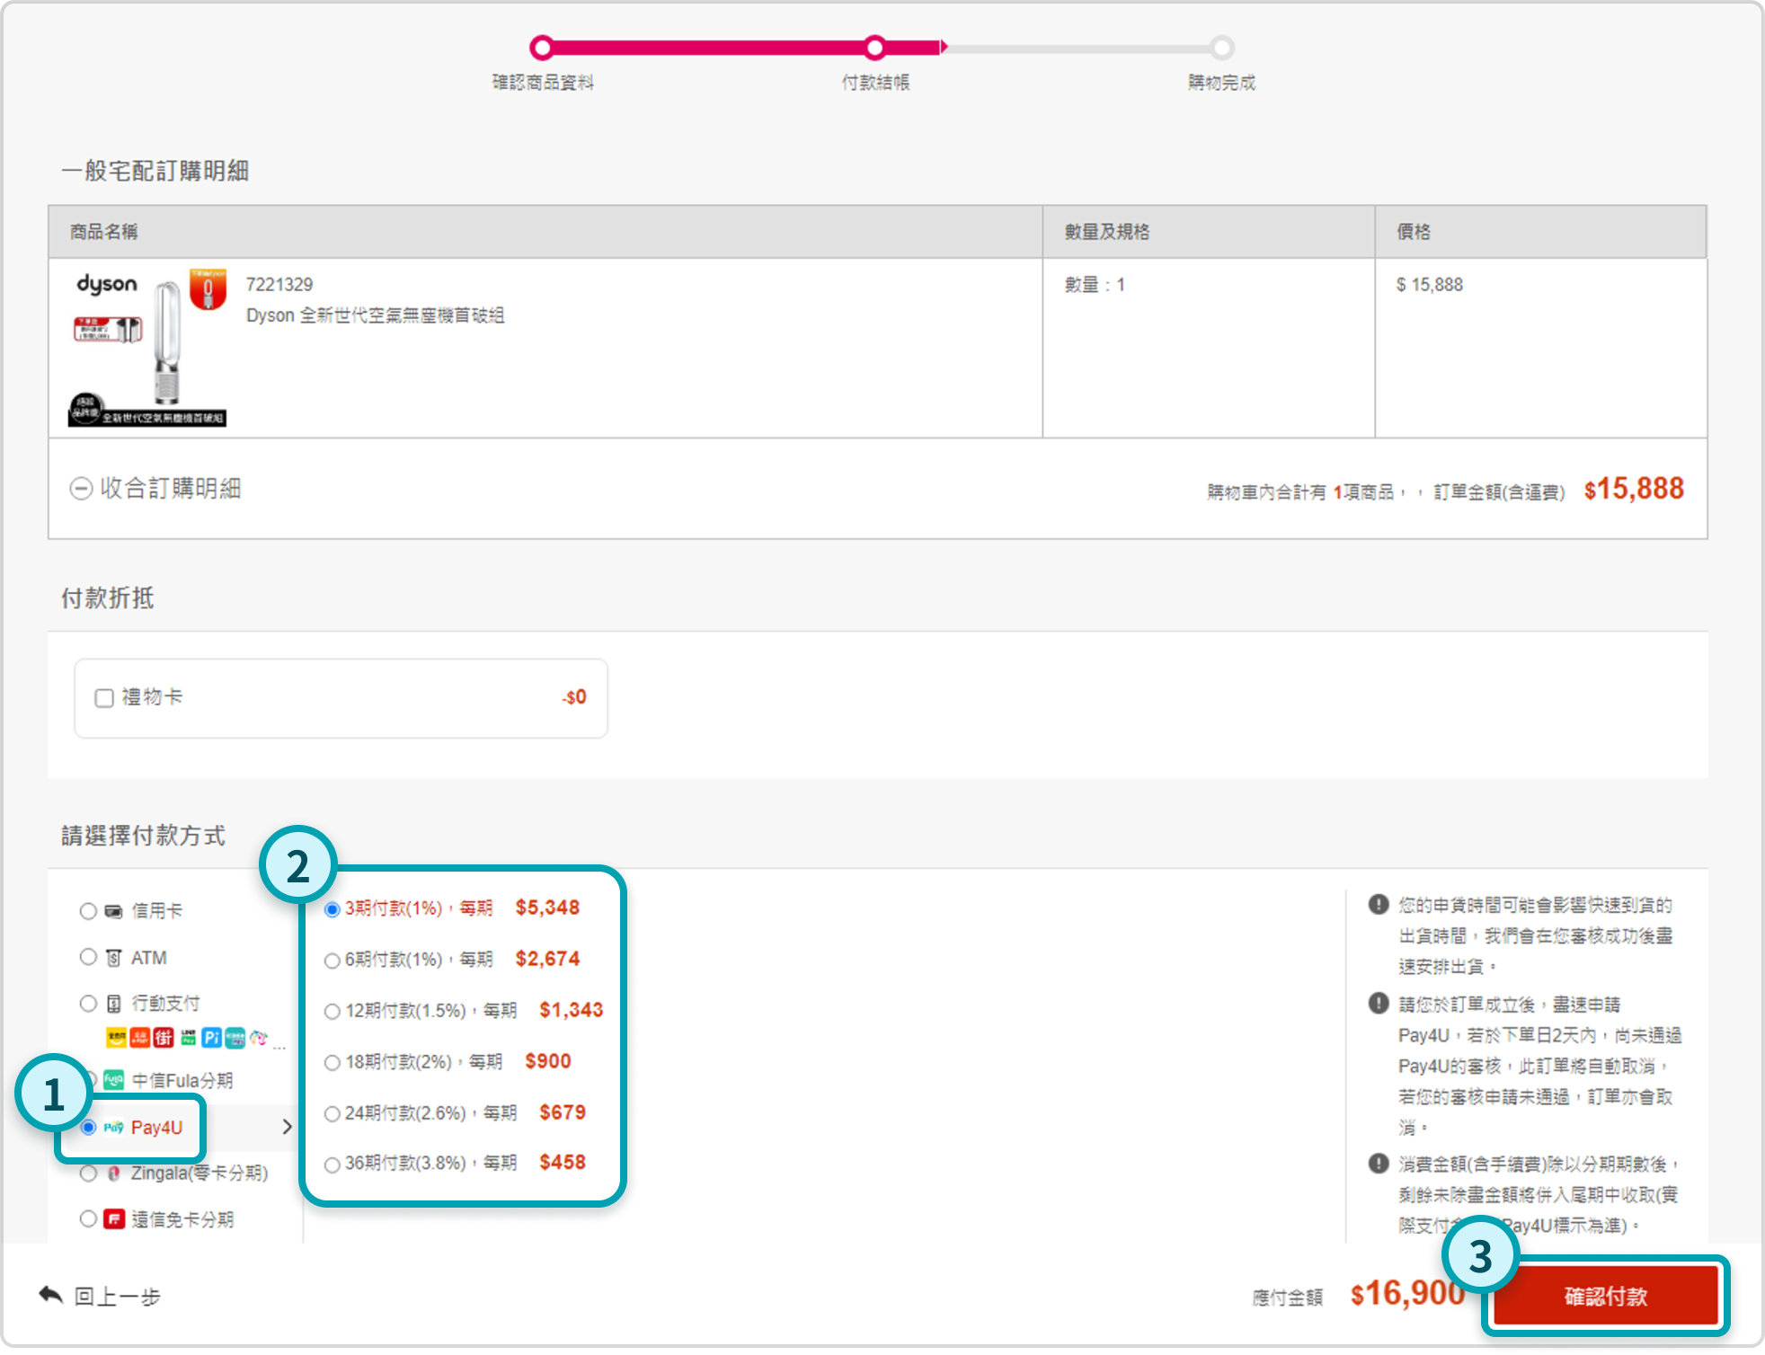Click the 購物完成 step circle in the progress bar
1765x1355 pixels.
pyautogui.click(x=1221, y=48)
